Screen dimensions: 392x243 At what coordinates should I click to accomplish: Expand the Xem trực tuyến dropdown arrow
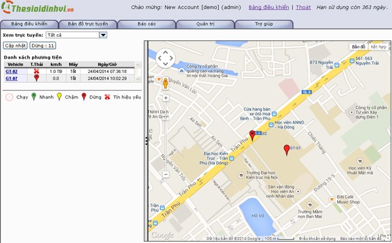(103, 35)
